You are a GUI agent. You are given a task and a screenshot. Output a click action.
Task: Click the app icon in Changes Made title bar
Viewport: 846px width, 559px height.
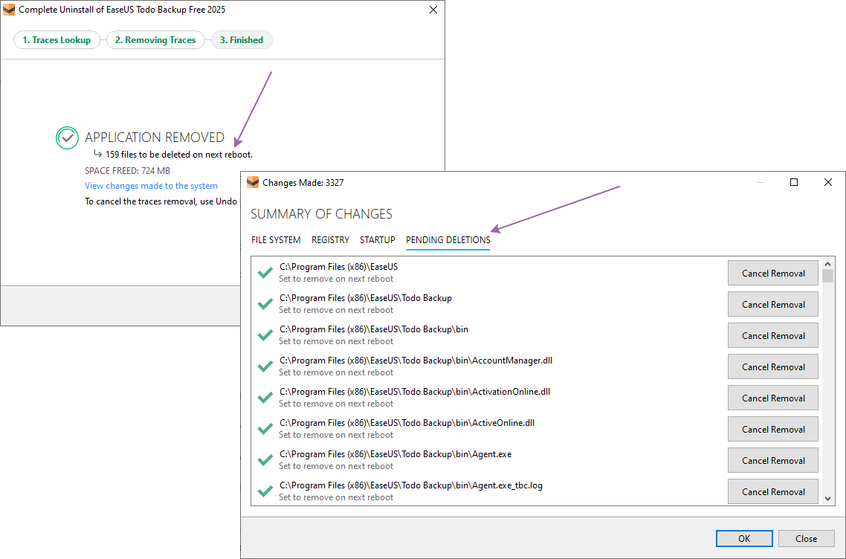252,183
